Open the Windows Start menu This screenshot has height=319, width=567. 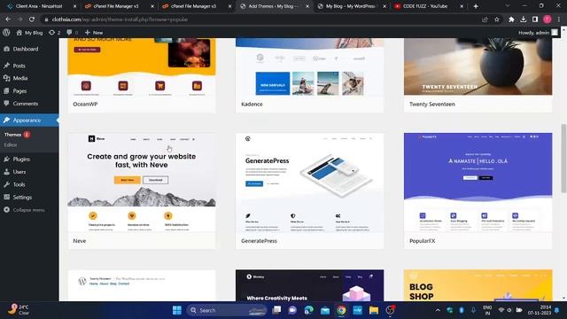[x=177, y=310]
